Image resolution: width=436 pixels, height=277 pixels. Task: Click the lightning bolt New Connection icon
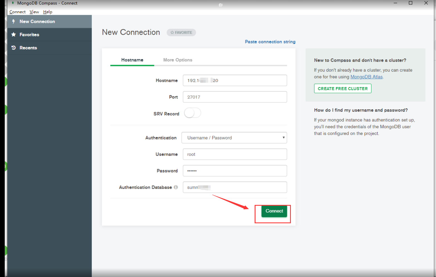[x=13, y=21]
